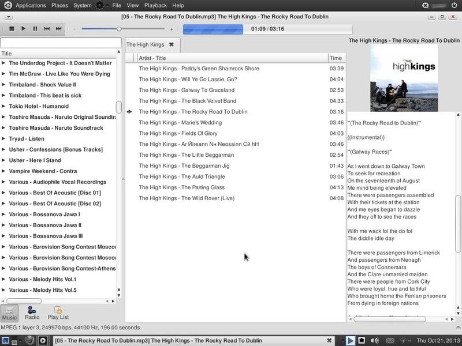Image resolution: width=462 pixels, height=346 pixels.
Task: Expand Usher - Here I Stand
Action: [3, 160]
